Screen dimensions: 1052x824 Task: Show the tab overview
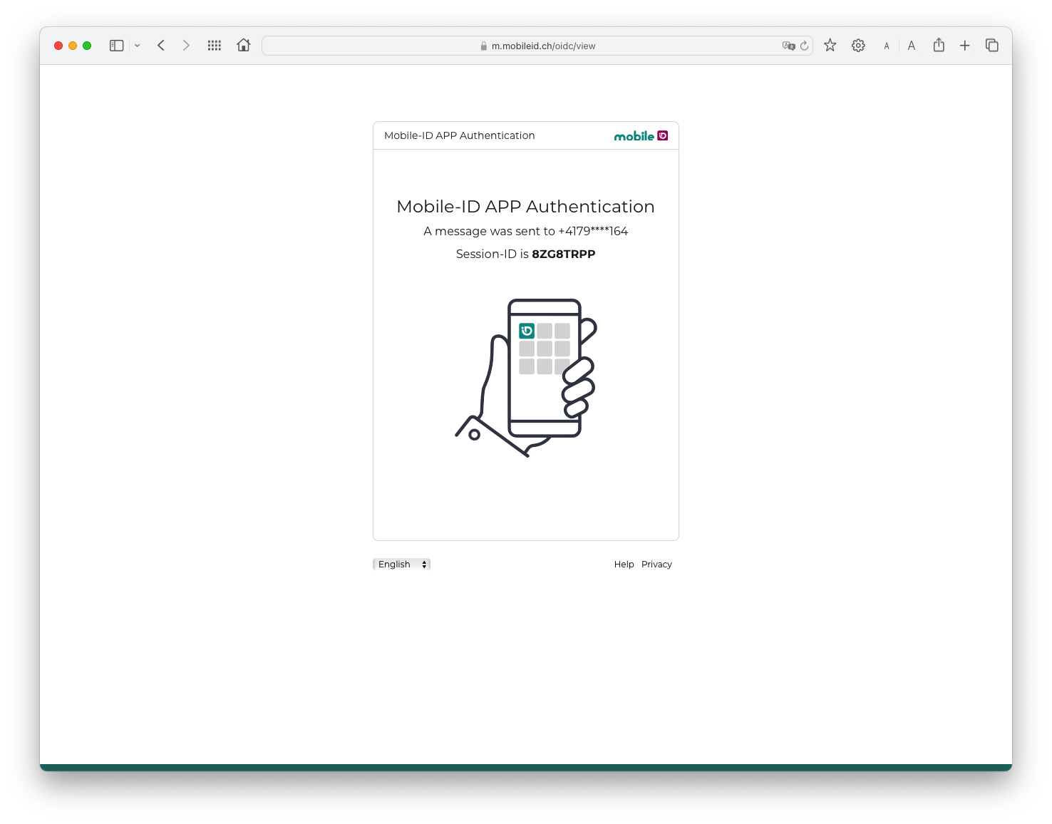coord(991,45)
